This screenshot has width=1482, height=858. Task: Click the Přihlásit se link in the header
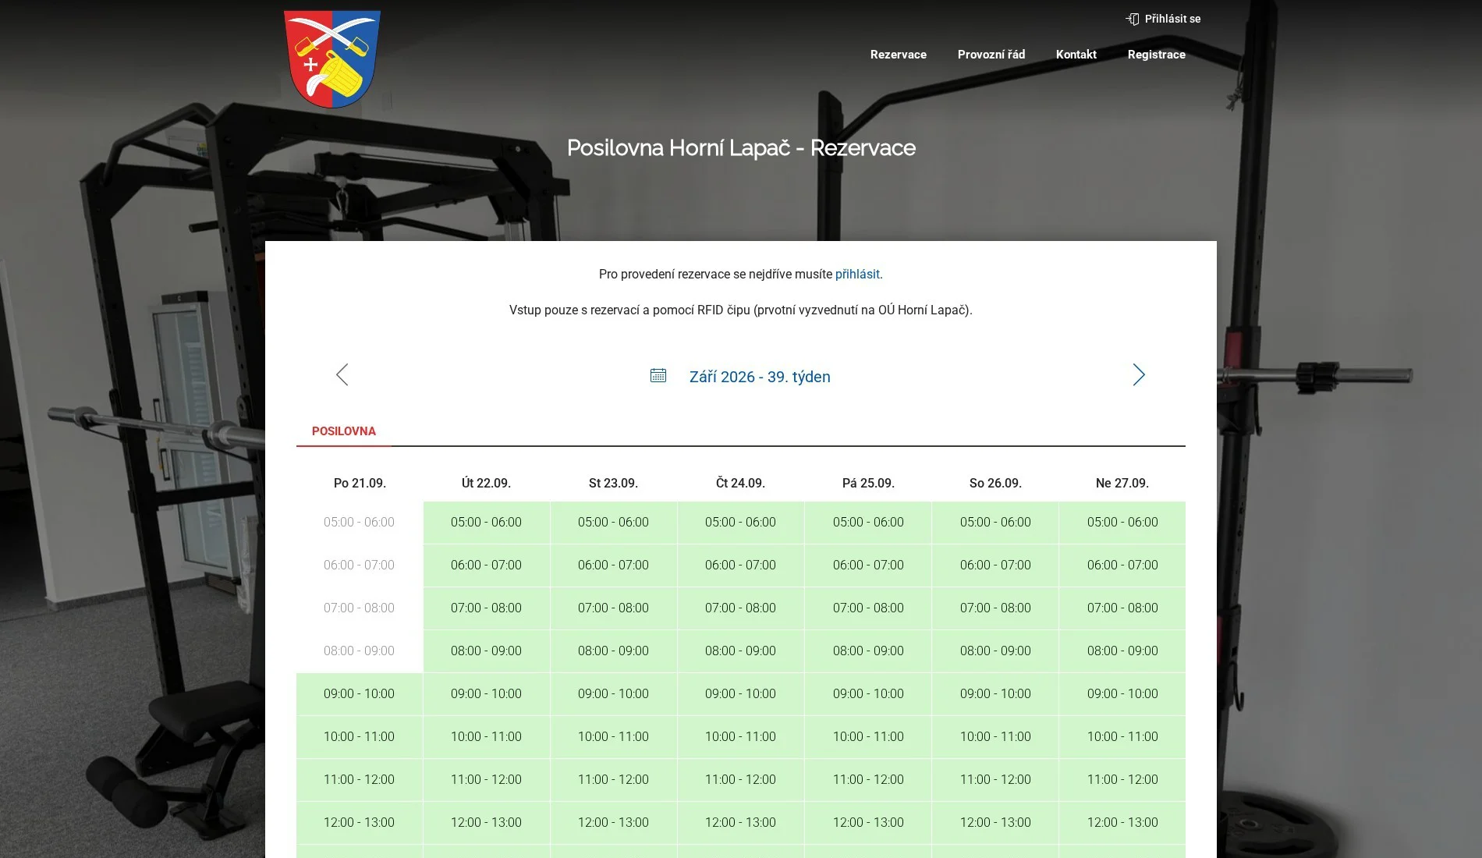[x=1172, y=19]
